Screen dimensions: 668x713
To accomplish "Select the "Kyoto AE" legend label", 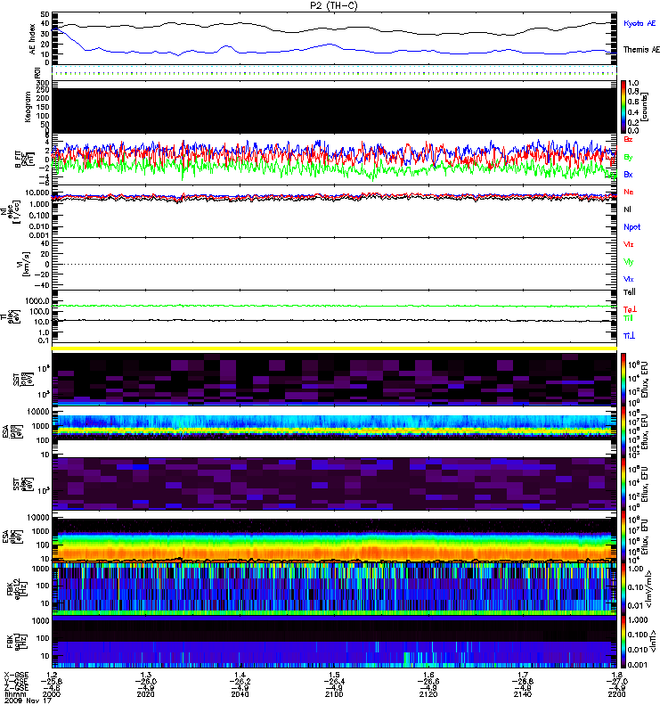I will [639, 23].
